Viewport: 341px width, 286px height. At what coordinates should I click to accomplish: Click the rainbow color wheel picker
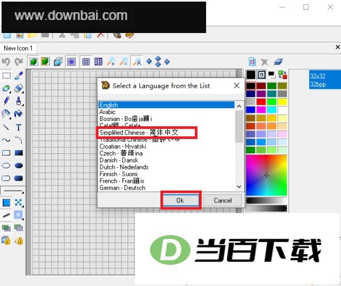(x=267, y=175)
